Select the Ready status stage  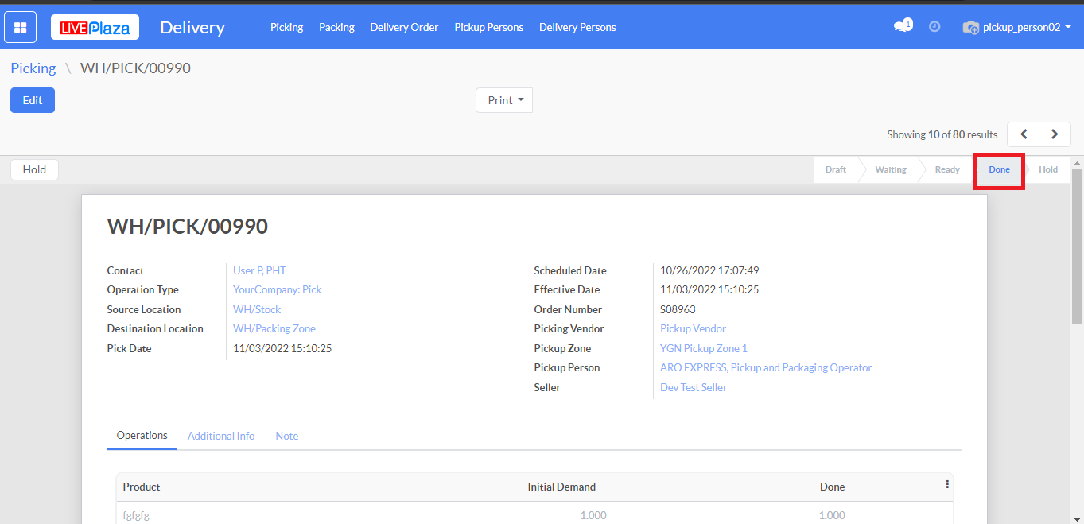pos(947,169)
